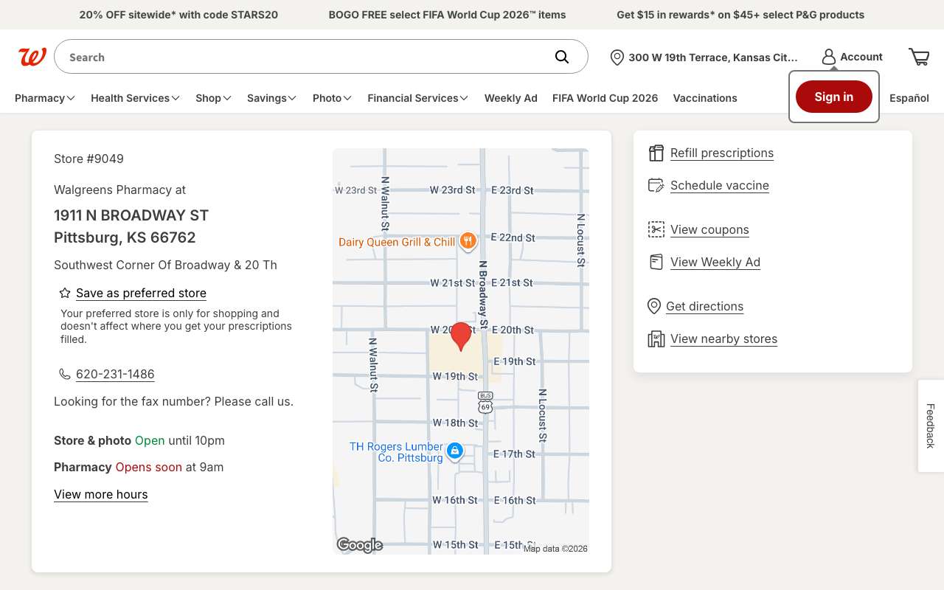Viewport: 944px width, 590px height.
Task: Click the Account person icon
Action: [x=829, y=57]
